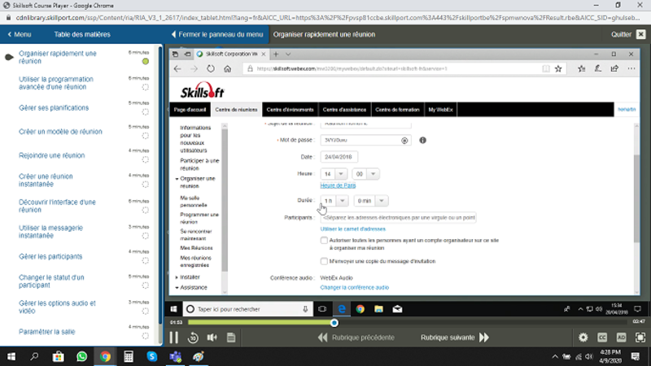This screenshot has height=366, width=651.
Task: Open lesson Paramétrer la salle
Action: point(47,332)
